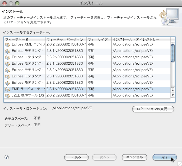Close the インストール window with the red button
The width and height of the screenshot is (182, 166).
(x=5, y=3)
